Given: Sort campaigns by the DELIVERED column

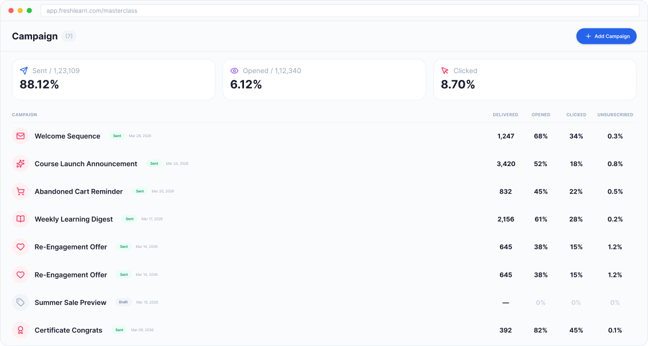Looking at the screenshot, I should point(505,115).
